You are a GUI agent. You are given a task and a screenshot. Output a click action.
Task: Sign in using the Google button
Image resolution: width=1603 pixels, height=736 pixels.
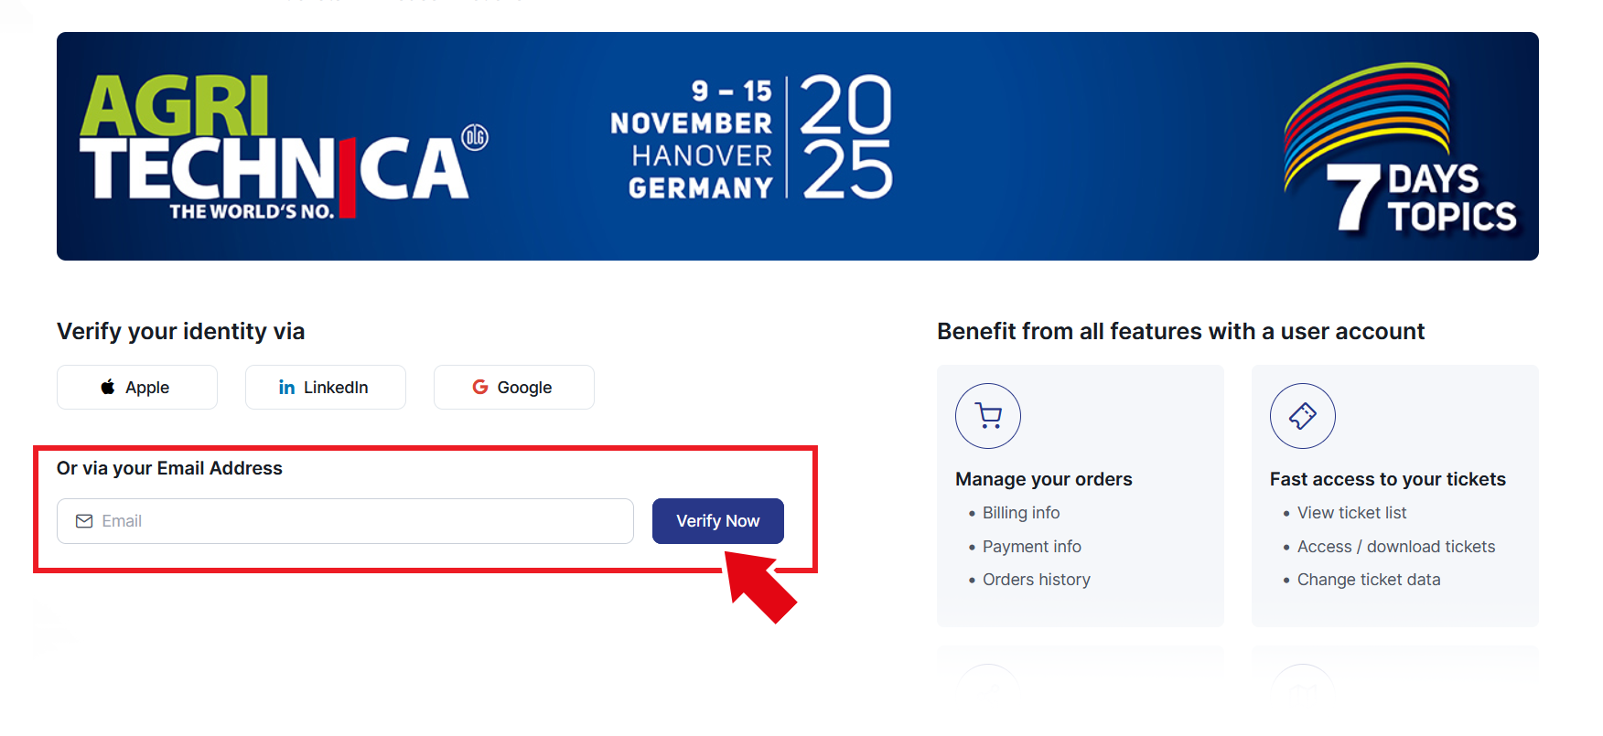coord(513,388)
